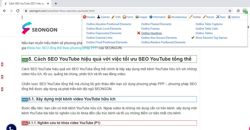Open the Khóa học SEO tổng thể link
This screenshot has width=250, height=130.
coord(62,48)
